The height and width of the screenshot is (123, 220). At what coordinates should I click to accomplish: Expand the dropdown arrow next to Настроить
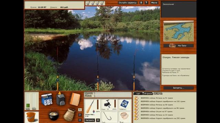click(x=98, y=120)
